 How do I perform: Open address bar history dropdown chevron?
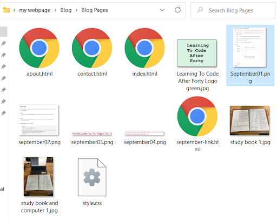tap(162, 10)
